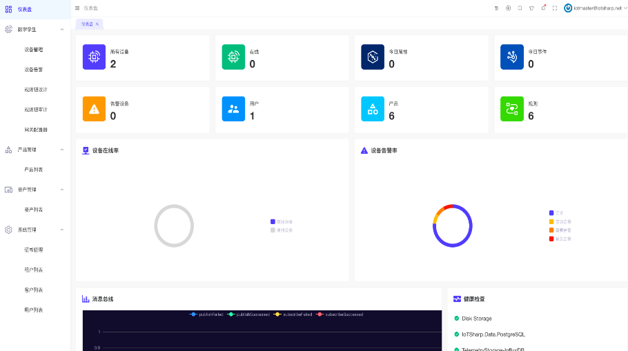The image size is (628, 351).
Task: Open 规则链审计 rule chain audit
Action: coord(36,110)
